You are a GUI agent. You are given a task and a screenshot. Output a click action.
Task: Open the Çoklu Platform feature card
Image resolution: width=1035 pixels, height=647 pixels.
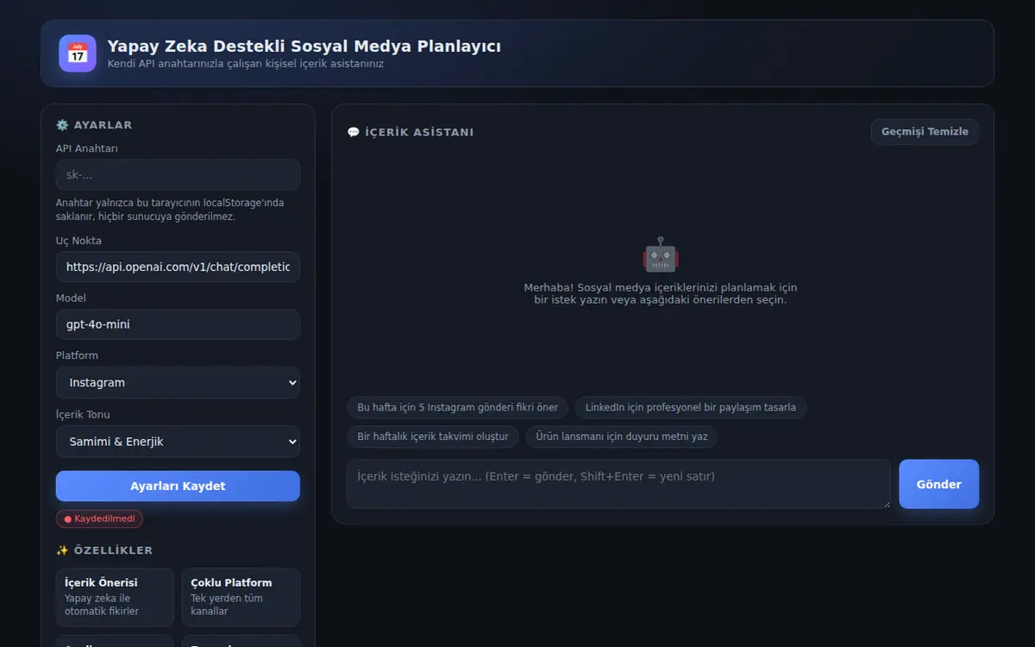click(241, 597)
